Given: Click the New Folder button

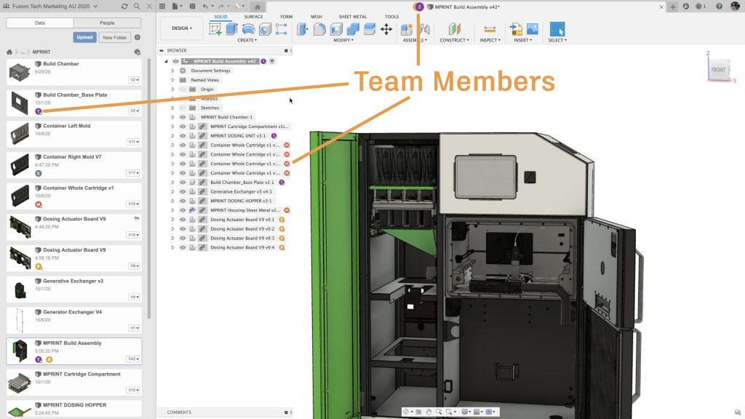Looking at the screenshot, I should (114, 37).
